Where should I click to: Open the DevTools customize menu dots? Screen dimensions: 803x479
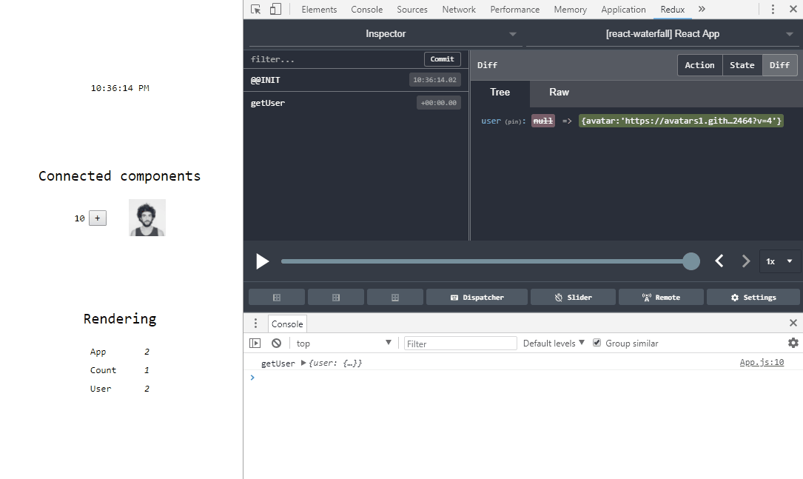coord(773,9)
